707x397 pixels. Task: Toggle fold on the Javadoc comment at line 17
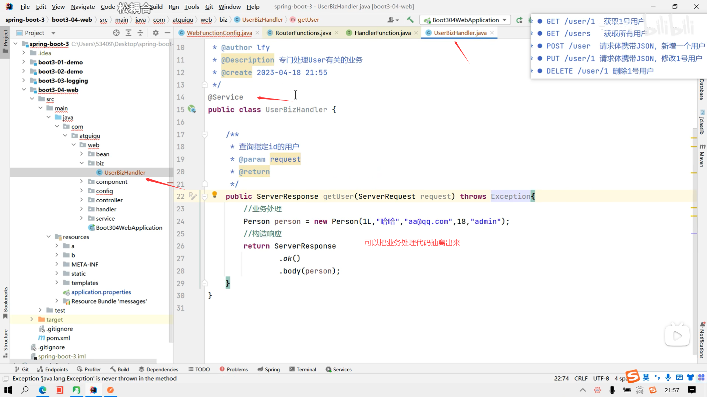point(205,135)
